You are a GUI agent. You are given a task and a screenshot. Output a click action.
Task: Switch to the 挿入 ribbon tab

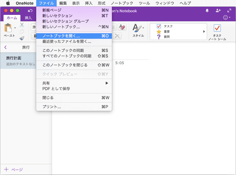pyautogui.click(x=28, y=18)
